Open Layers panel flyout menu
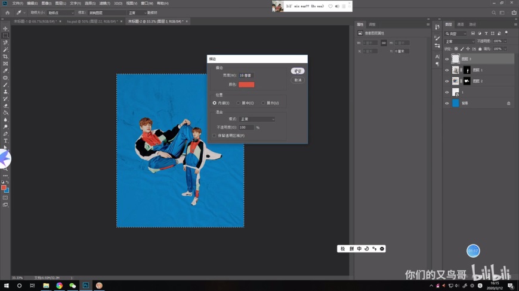This screenshot has width=519, height=291. pyautogui.click(x=515, y=24)
